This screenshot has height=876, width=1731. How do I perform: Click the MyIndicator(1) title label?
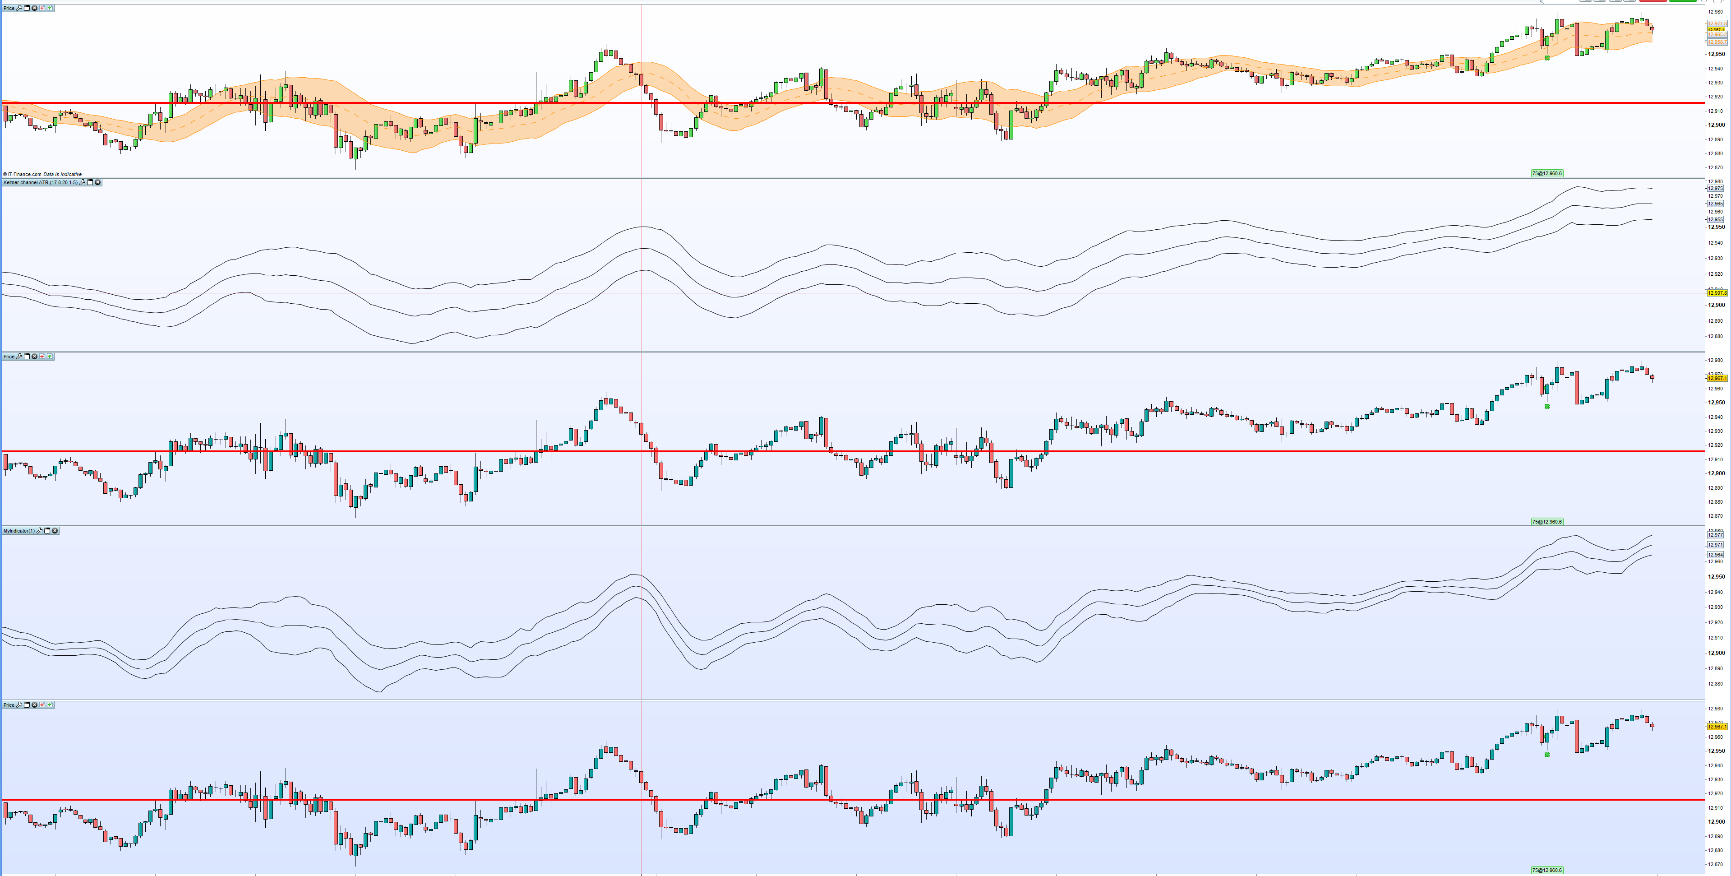coord(19,531)
